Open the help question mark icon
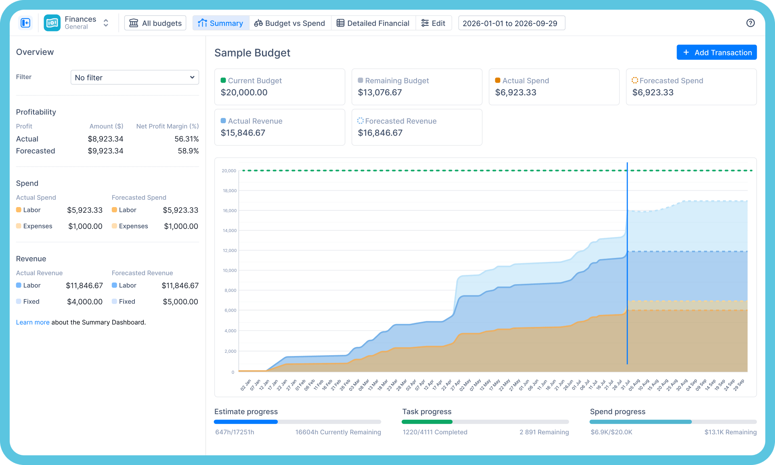This screenshot has height=465, width=775. (750, 23)
